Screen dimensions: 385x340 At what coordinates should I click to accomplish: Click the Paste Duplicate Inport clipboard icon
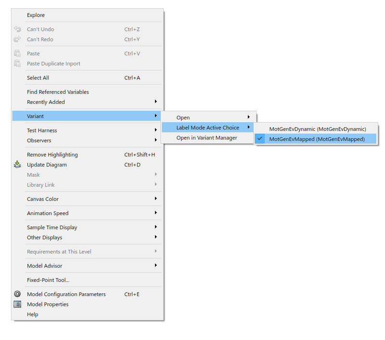point(17,63)
